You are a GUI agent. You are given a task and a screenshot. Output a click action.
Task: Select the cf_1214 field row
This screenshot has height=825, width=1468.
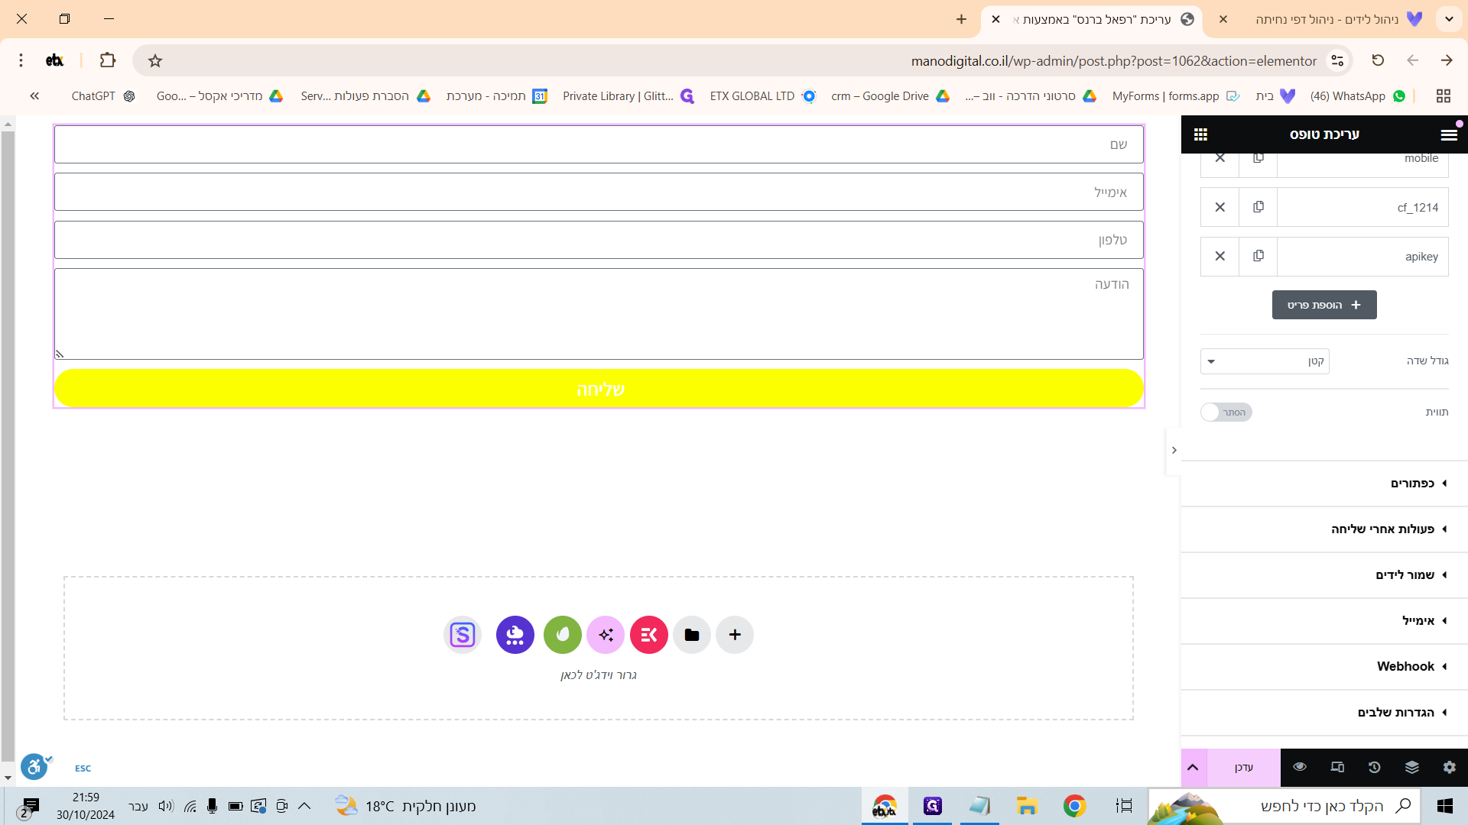[1362, 208]
